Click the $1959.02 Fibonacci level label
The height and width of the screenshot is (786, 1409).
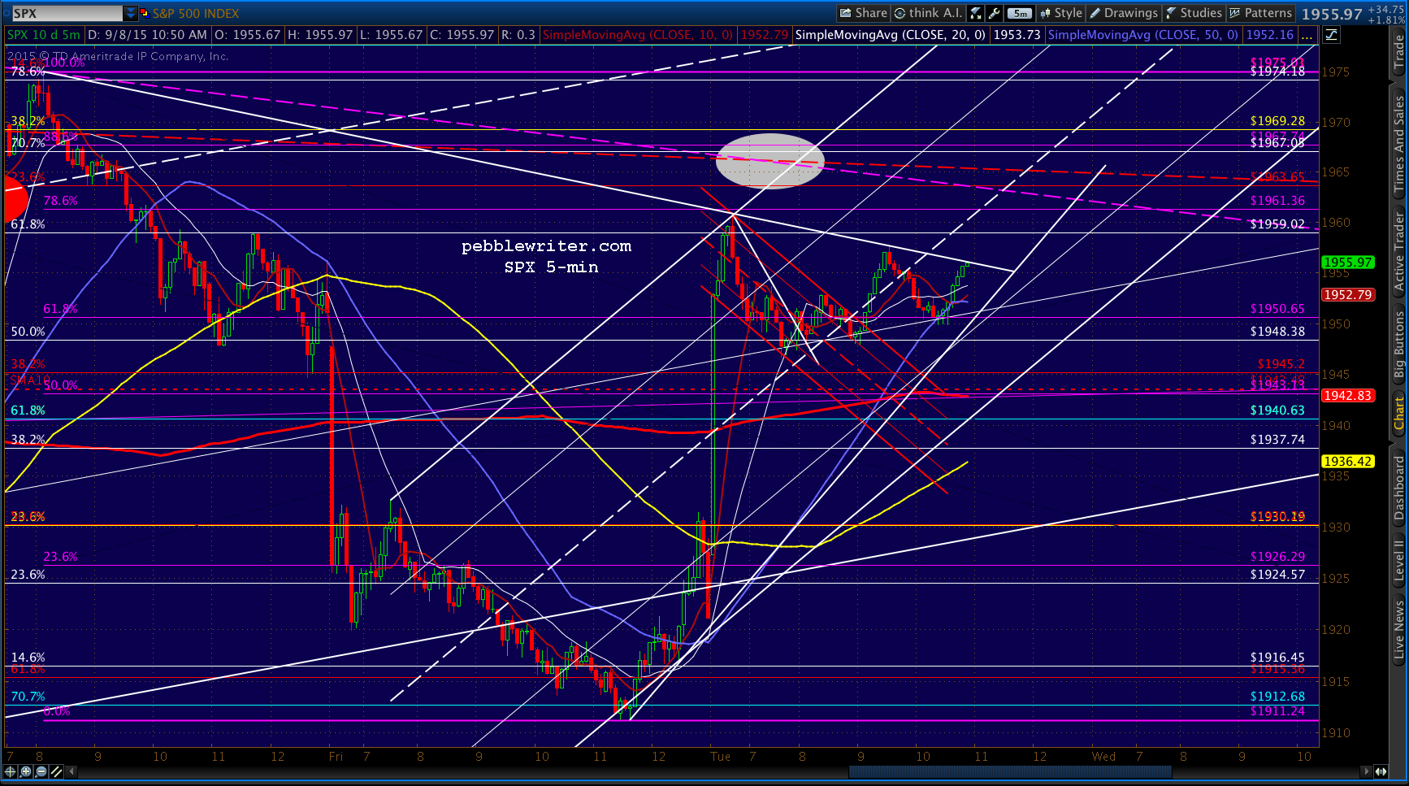pyautogui.click(x=1277, y=224)
